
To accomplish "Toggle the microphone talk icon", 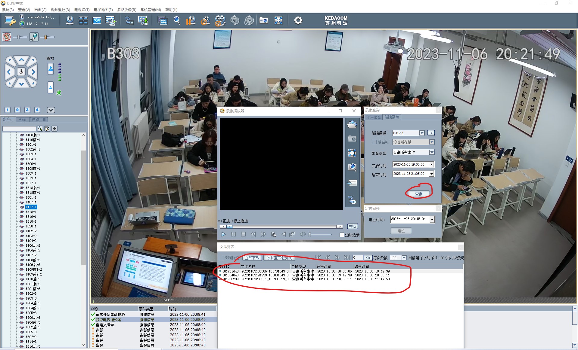I will pos(34,37).
